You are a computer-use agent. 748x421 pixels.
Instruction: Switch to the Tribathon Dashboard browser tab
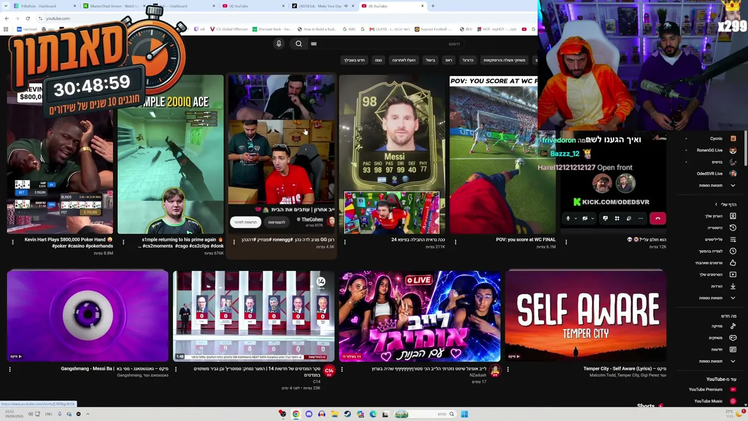pyautogui.click(x=43, y=6)
